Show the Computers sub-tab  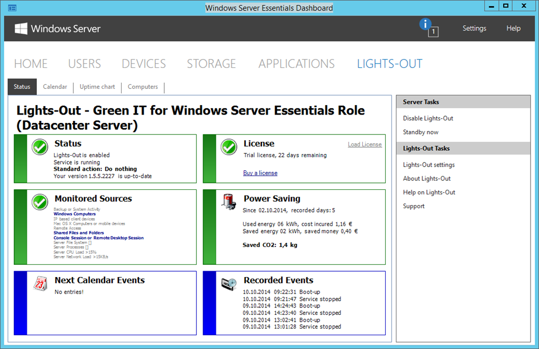click(x=143, y=87)
